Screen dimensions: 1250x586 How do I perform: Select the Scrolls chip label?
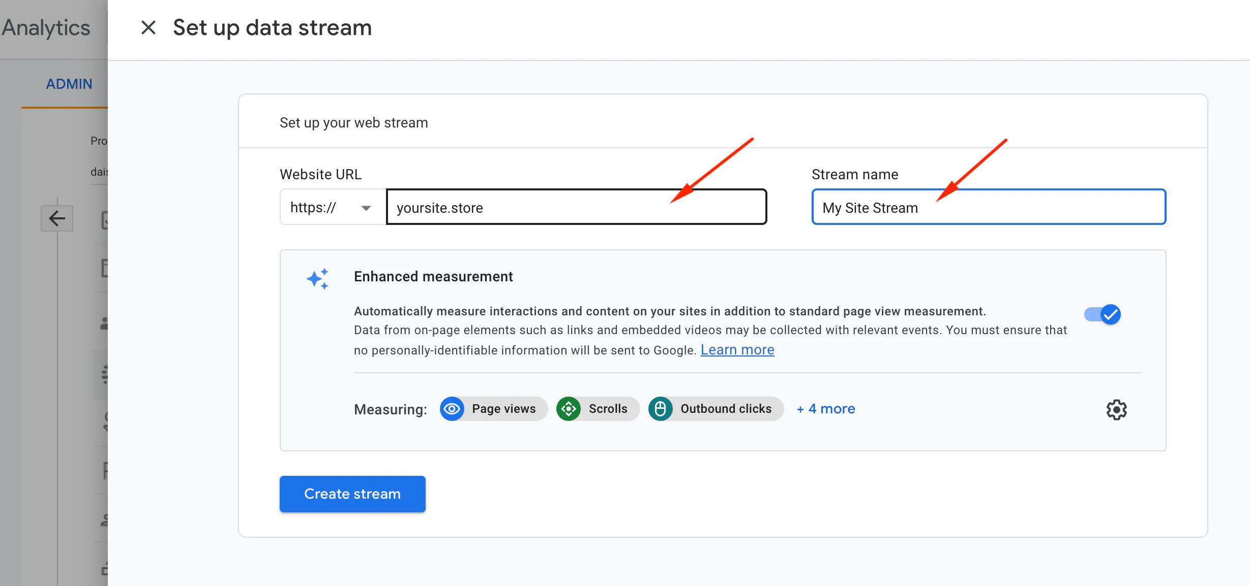click(x=608, y=409)
